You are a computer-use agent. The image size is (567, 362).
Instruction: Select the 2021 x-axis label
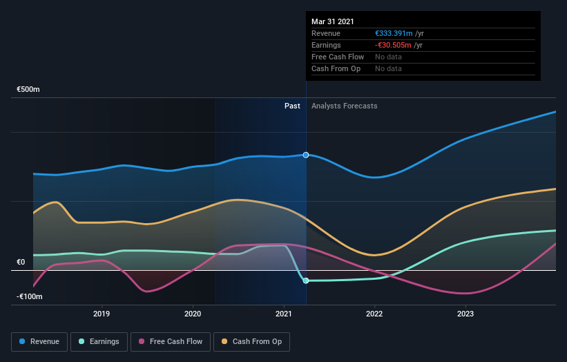coord(283,314)
